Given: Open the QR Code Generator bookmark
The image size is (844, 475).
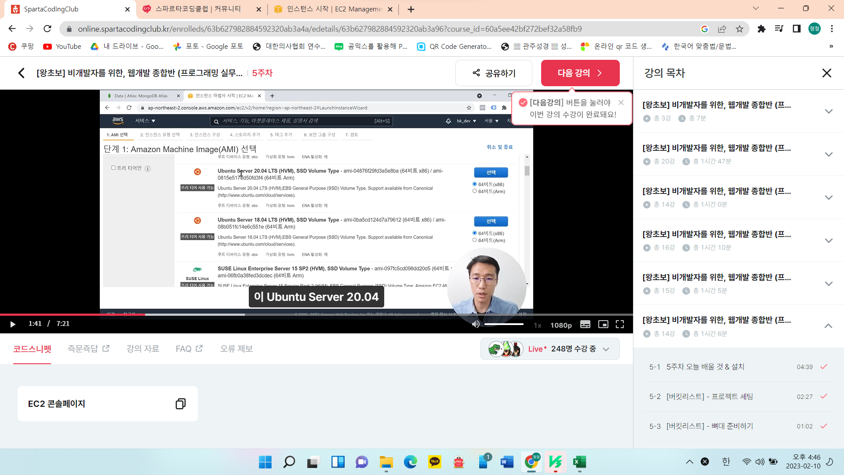Looking at the screenshot, I should pos(454,46).
